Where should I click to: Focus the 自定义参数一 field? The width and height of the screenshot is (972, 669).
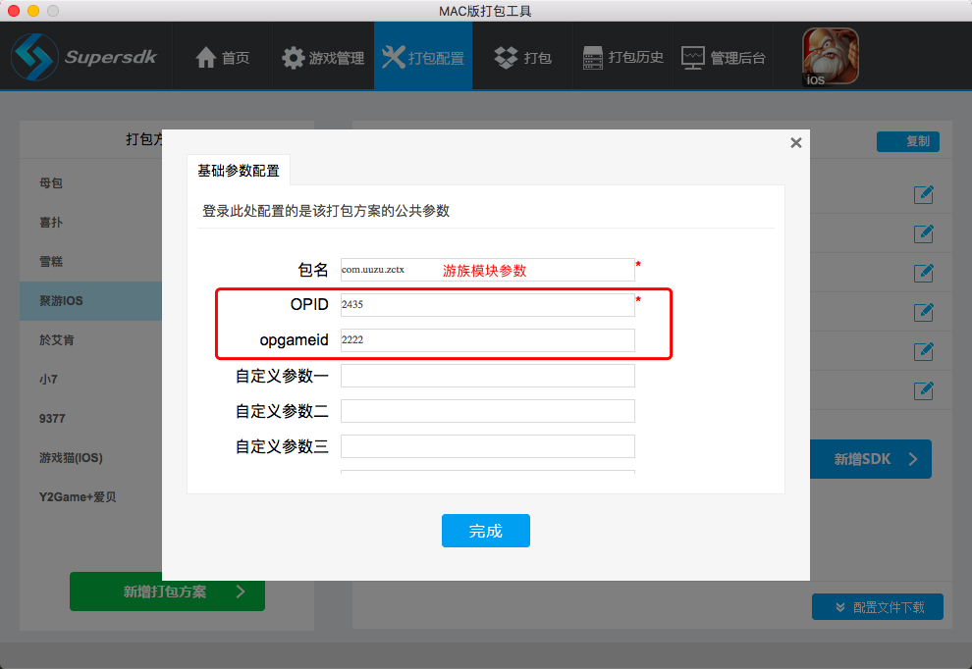(x=487, y=376)
